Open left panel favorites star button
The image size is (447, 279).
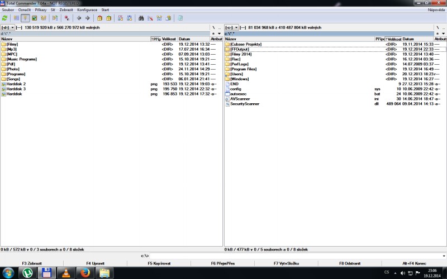click(x=213, y=33)
